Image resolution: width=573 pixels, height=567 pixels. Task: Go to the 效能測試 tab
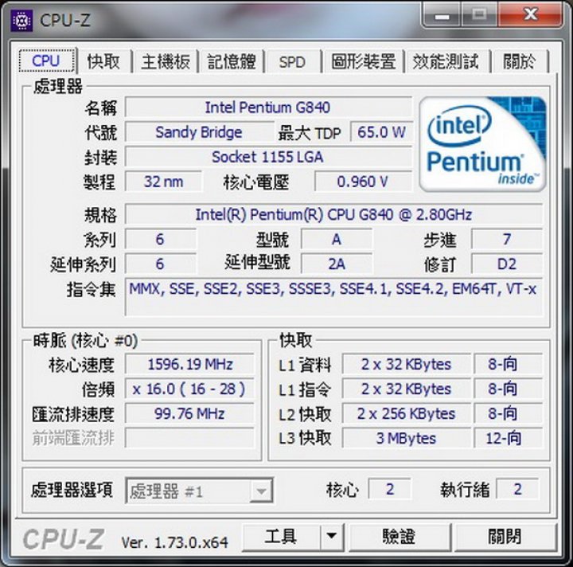click(x=446, y=61)
